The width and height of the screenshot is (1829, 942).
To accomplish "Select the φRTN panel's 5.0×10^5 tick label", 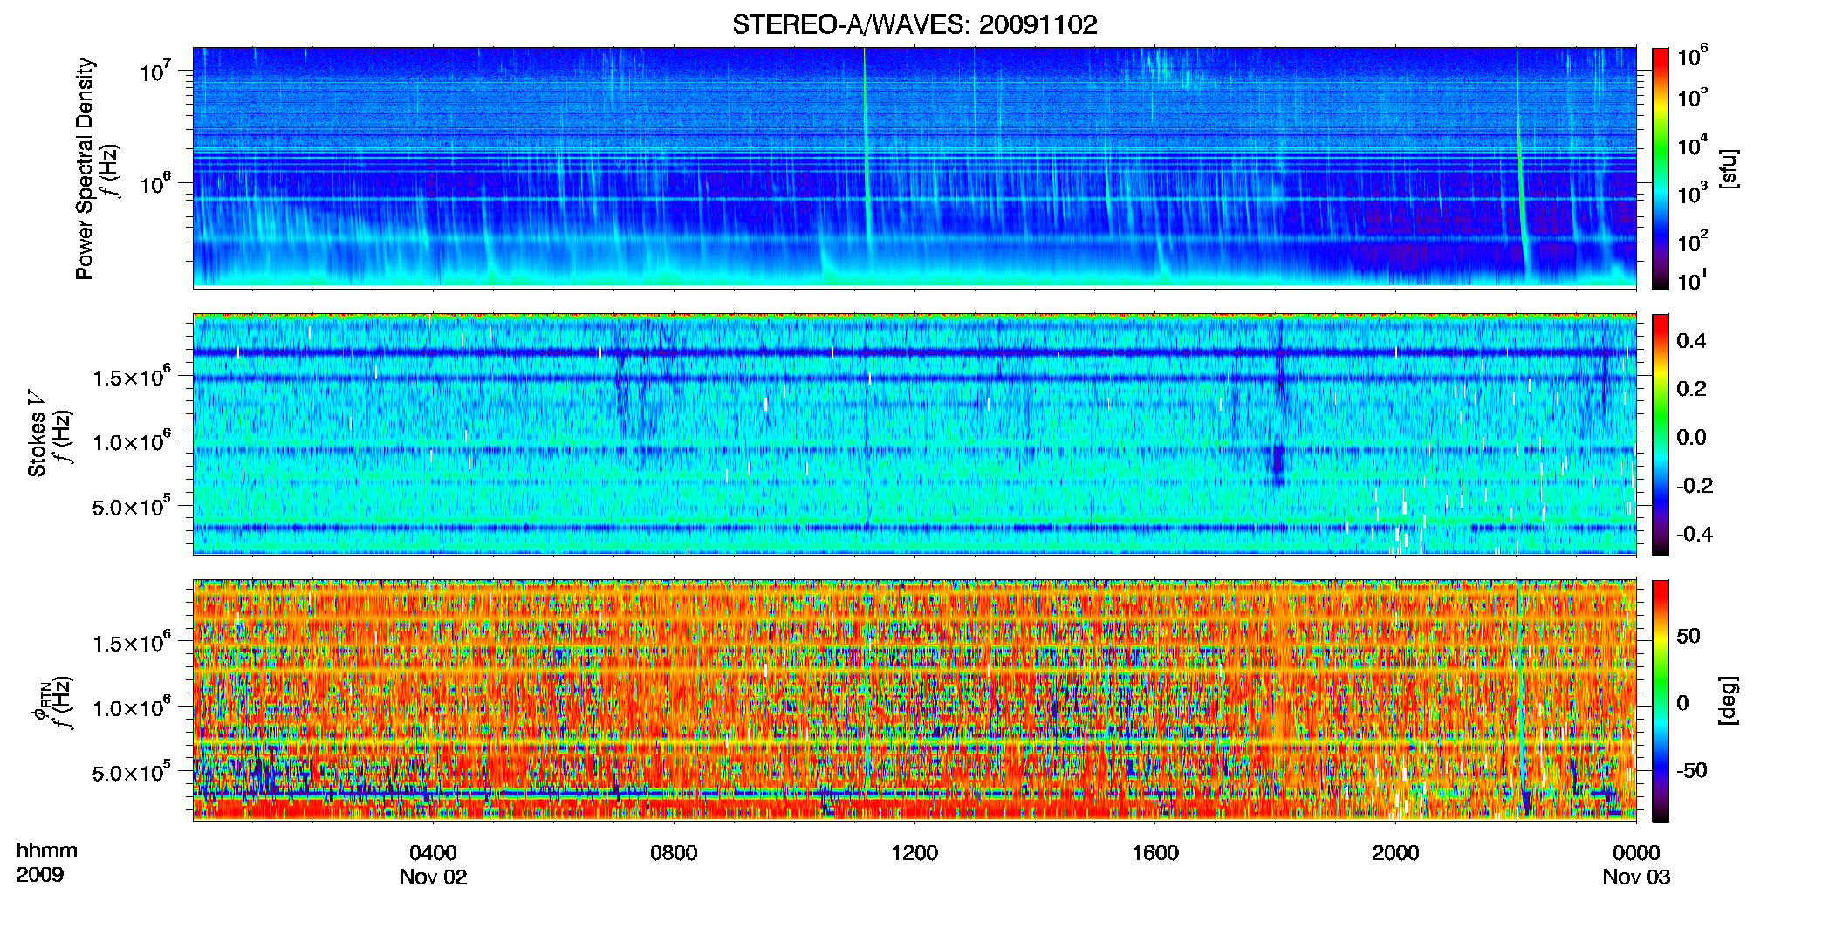I will coord(131,772).
